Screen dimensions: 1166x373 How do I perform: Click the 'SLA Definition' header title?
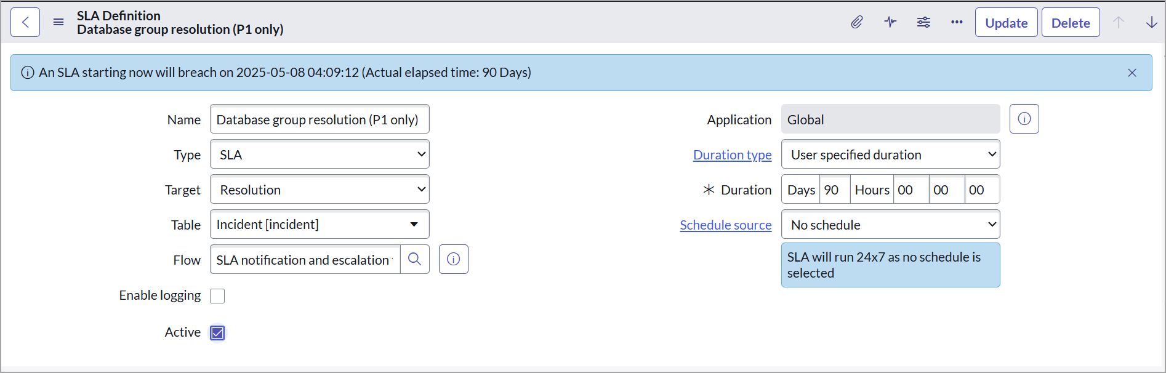click(x=119, y=16)
